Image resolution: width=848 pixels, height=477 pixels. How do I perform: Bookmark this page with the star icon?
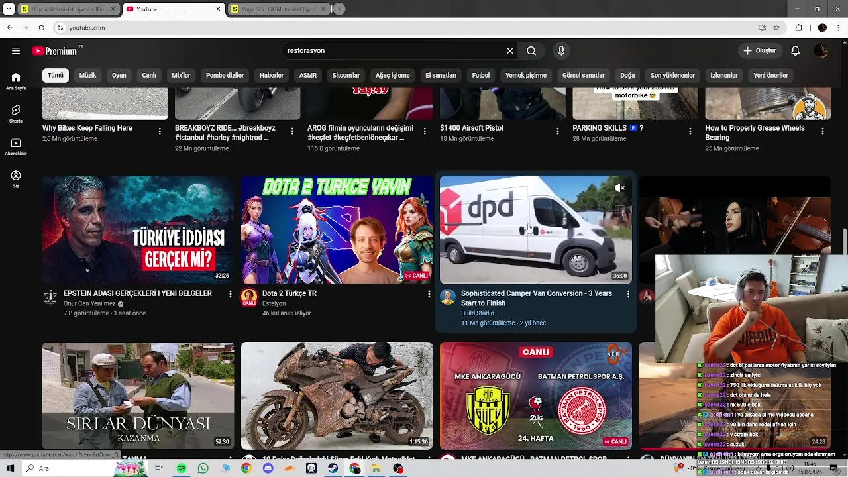tap(776, 28)
